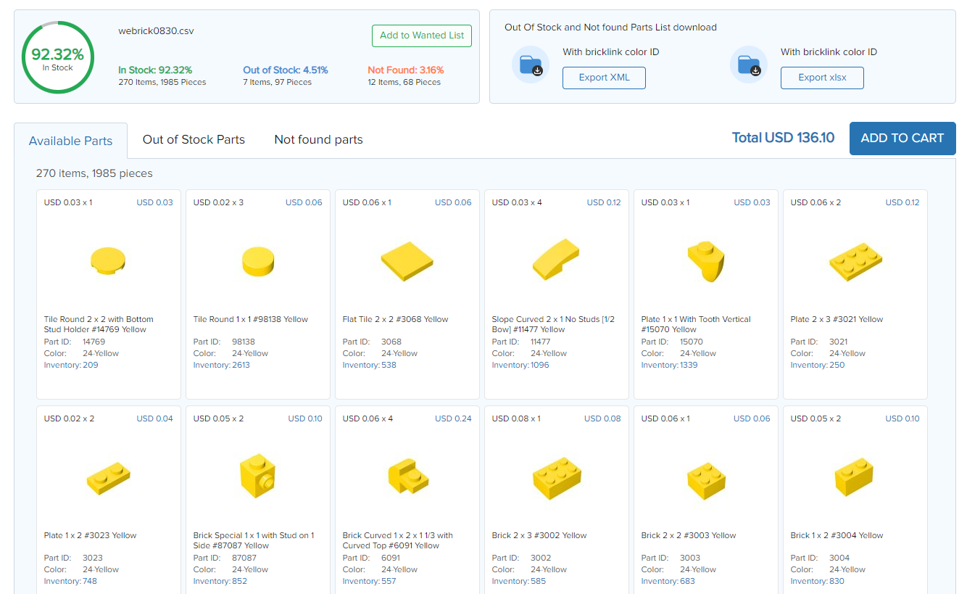Click the Brick Special 1 x 1 with Stud title

coord(254,540)
